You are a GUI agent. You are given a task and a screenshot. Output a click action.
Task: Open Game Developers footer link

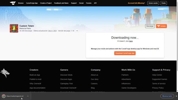click(129, 88)
